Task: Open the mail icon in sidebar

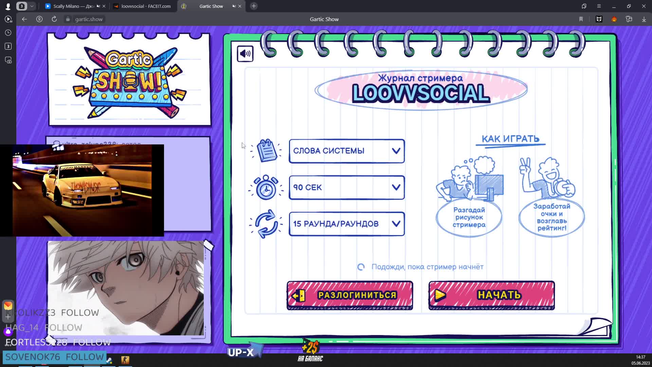Action: (x=8, y=305)
